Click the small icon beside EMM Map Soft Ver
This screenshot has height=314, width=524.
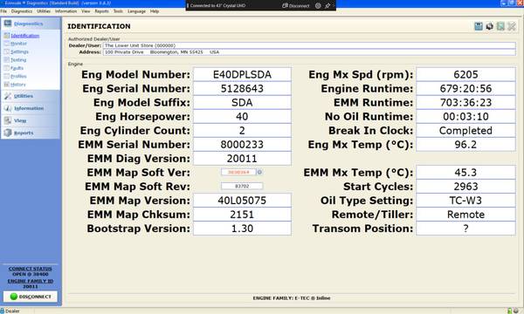tap(259, 172)
